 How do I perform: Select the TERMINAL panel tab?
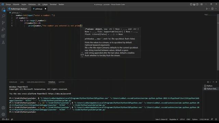click(x=52, y=82)
